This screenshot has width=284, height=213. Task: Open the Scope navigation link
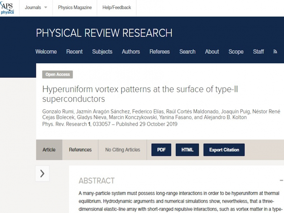tap(236, 51)
